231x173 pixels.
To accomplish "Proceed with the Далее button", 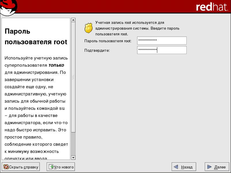I will click(x=217, y=167).
